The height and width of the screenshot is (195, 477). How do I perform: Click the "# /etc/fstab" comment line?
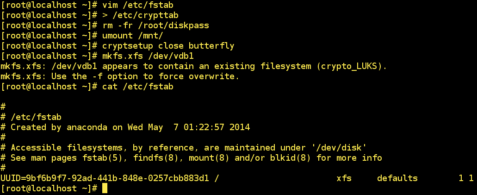[31, 117]
